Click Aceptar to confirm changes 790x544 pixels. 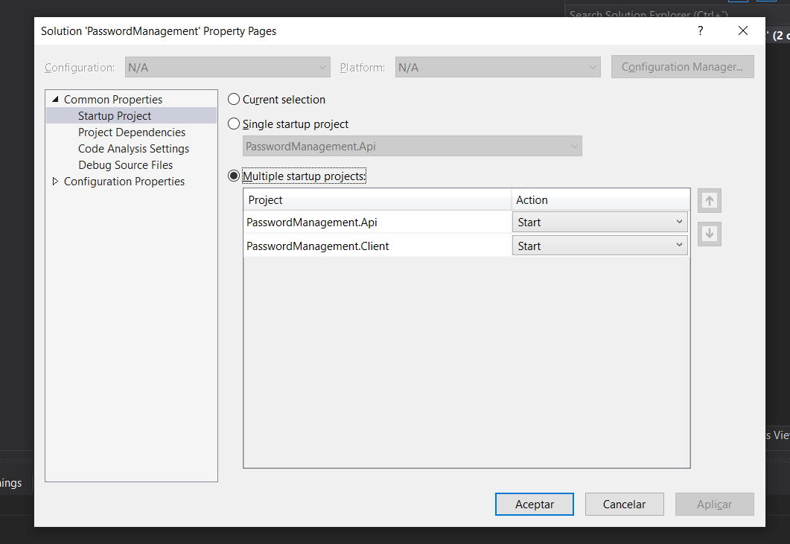pyautogui.click(x=534, y=505)
